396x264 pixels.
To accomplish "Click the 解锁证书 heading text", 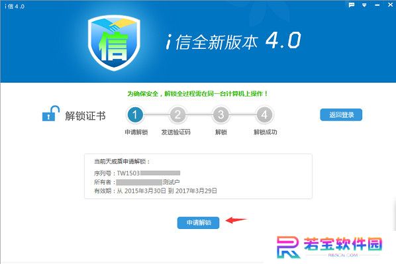I will tap(85, 116).
